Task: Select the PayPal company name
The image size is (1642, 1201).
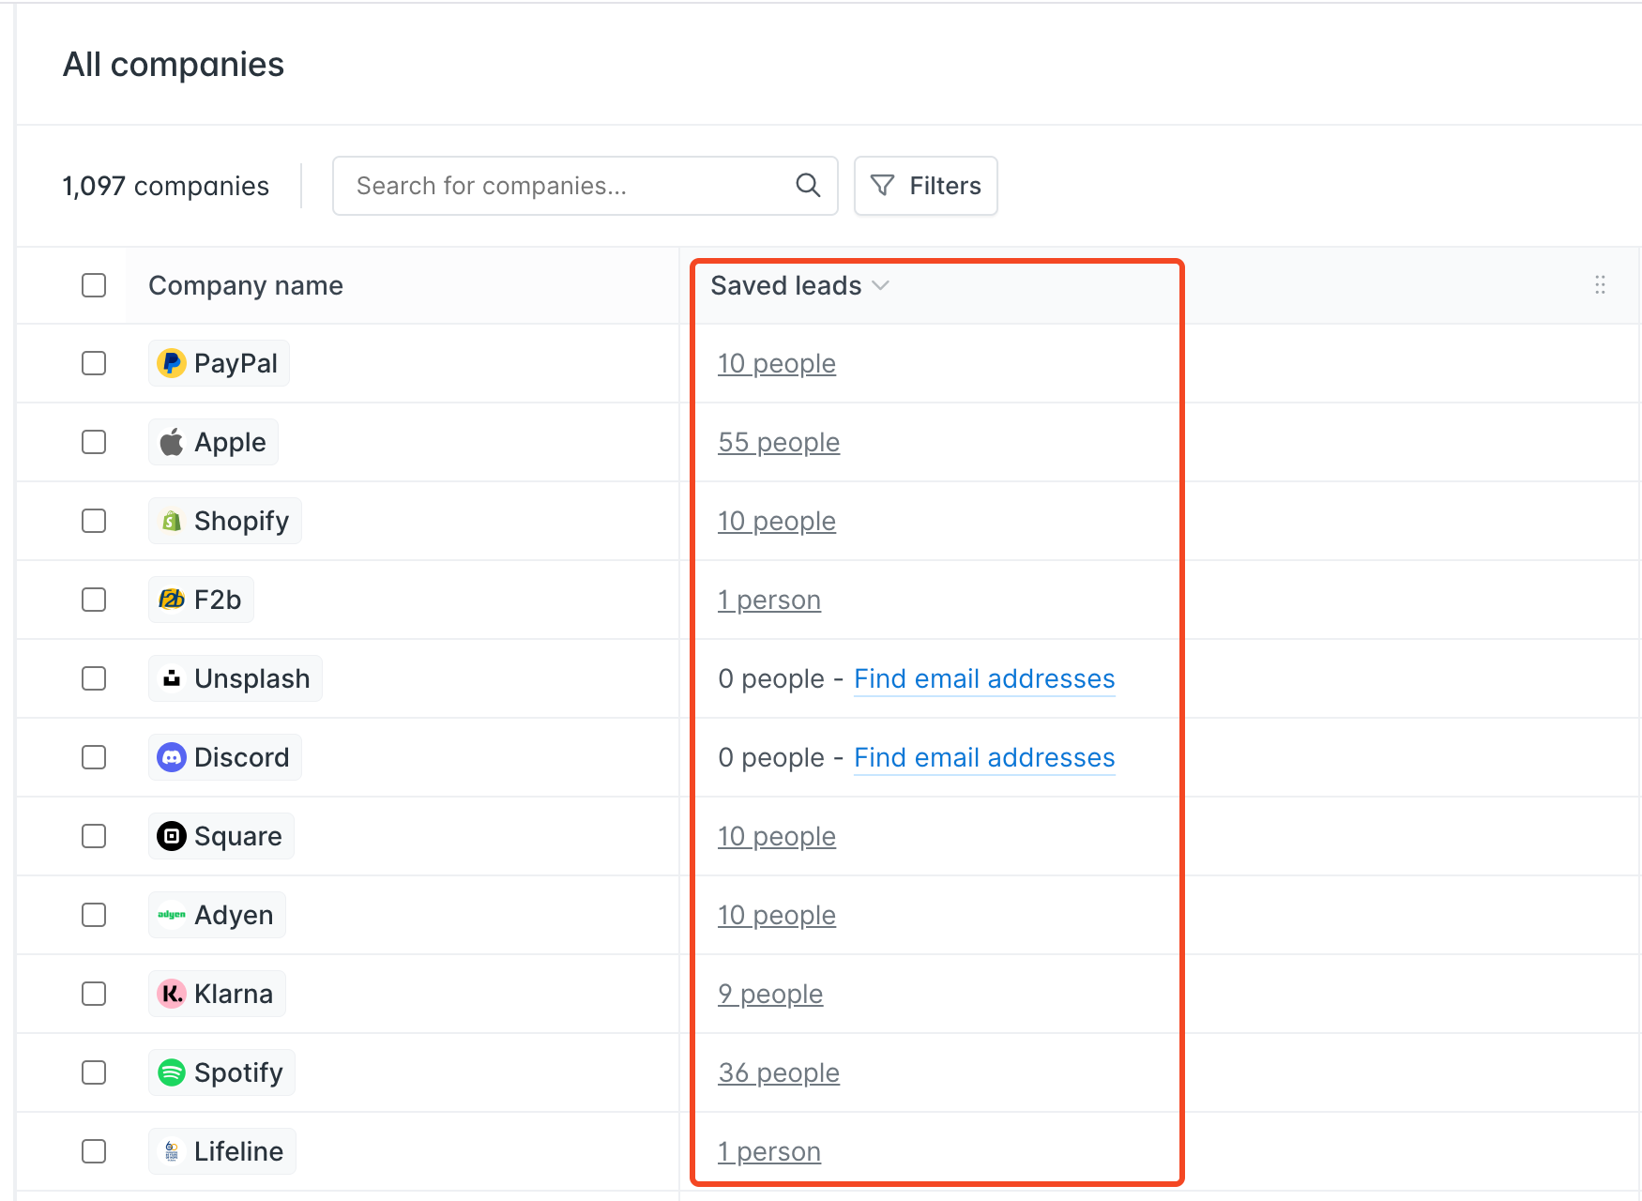Action: point(236,363)
